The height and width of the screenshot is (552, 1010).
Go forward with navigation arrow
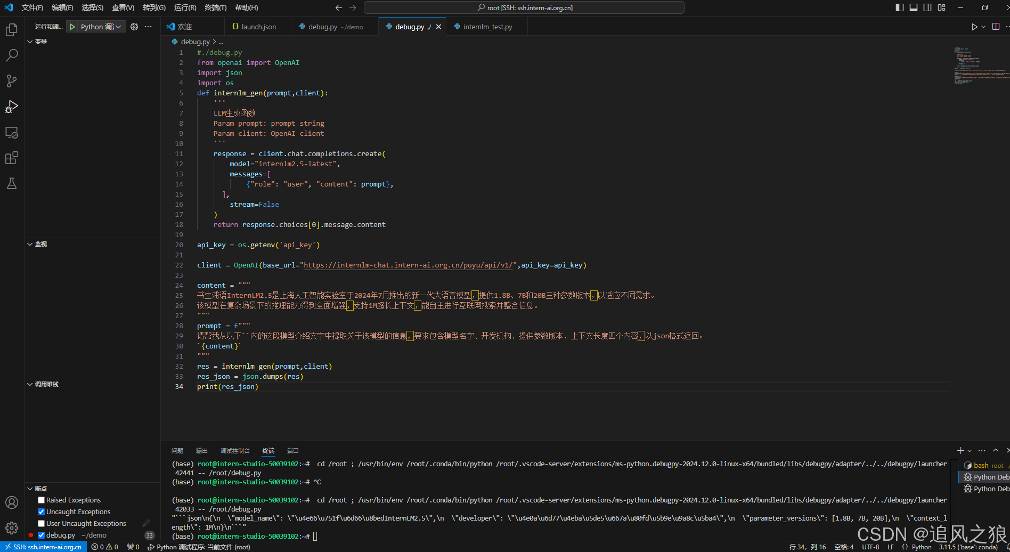pyautogui.click(x=353, y=7)
